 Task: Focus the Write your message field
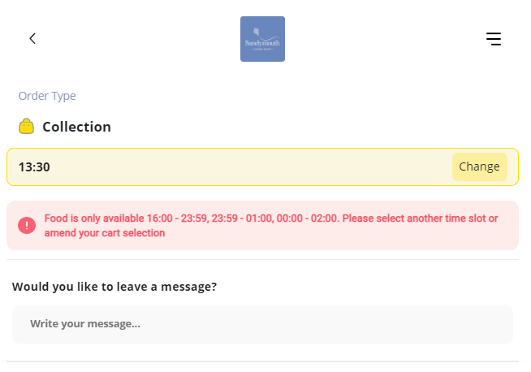[262, 324]
